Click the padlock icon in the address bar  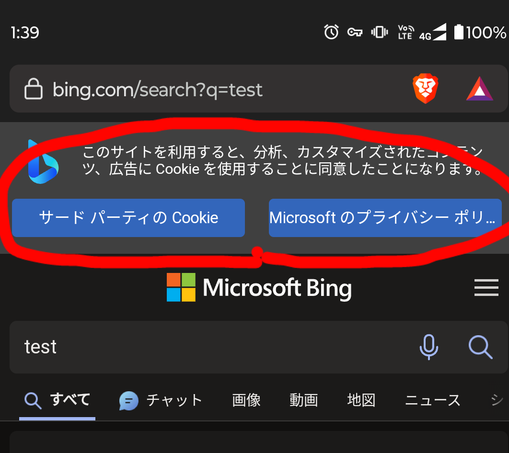tap(34, 89)
